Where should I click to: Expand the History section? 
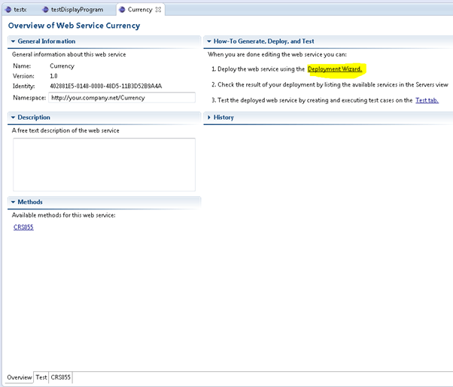(x=209, y=117)
